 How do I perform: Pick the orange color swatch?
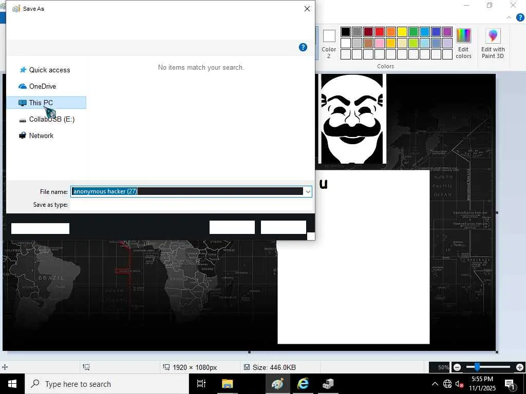click(391, 32)
